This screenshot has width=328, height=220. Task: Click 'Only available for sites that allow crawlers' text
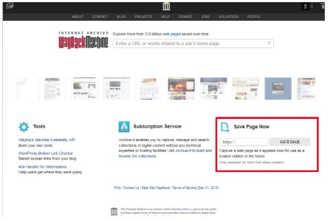click(252, 162)
